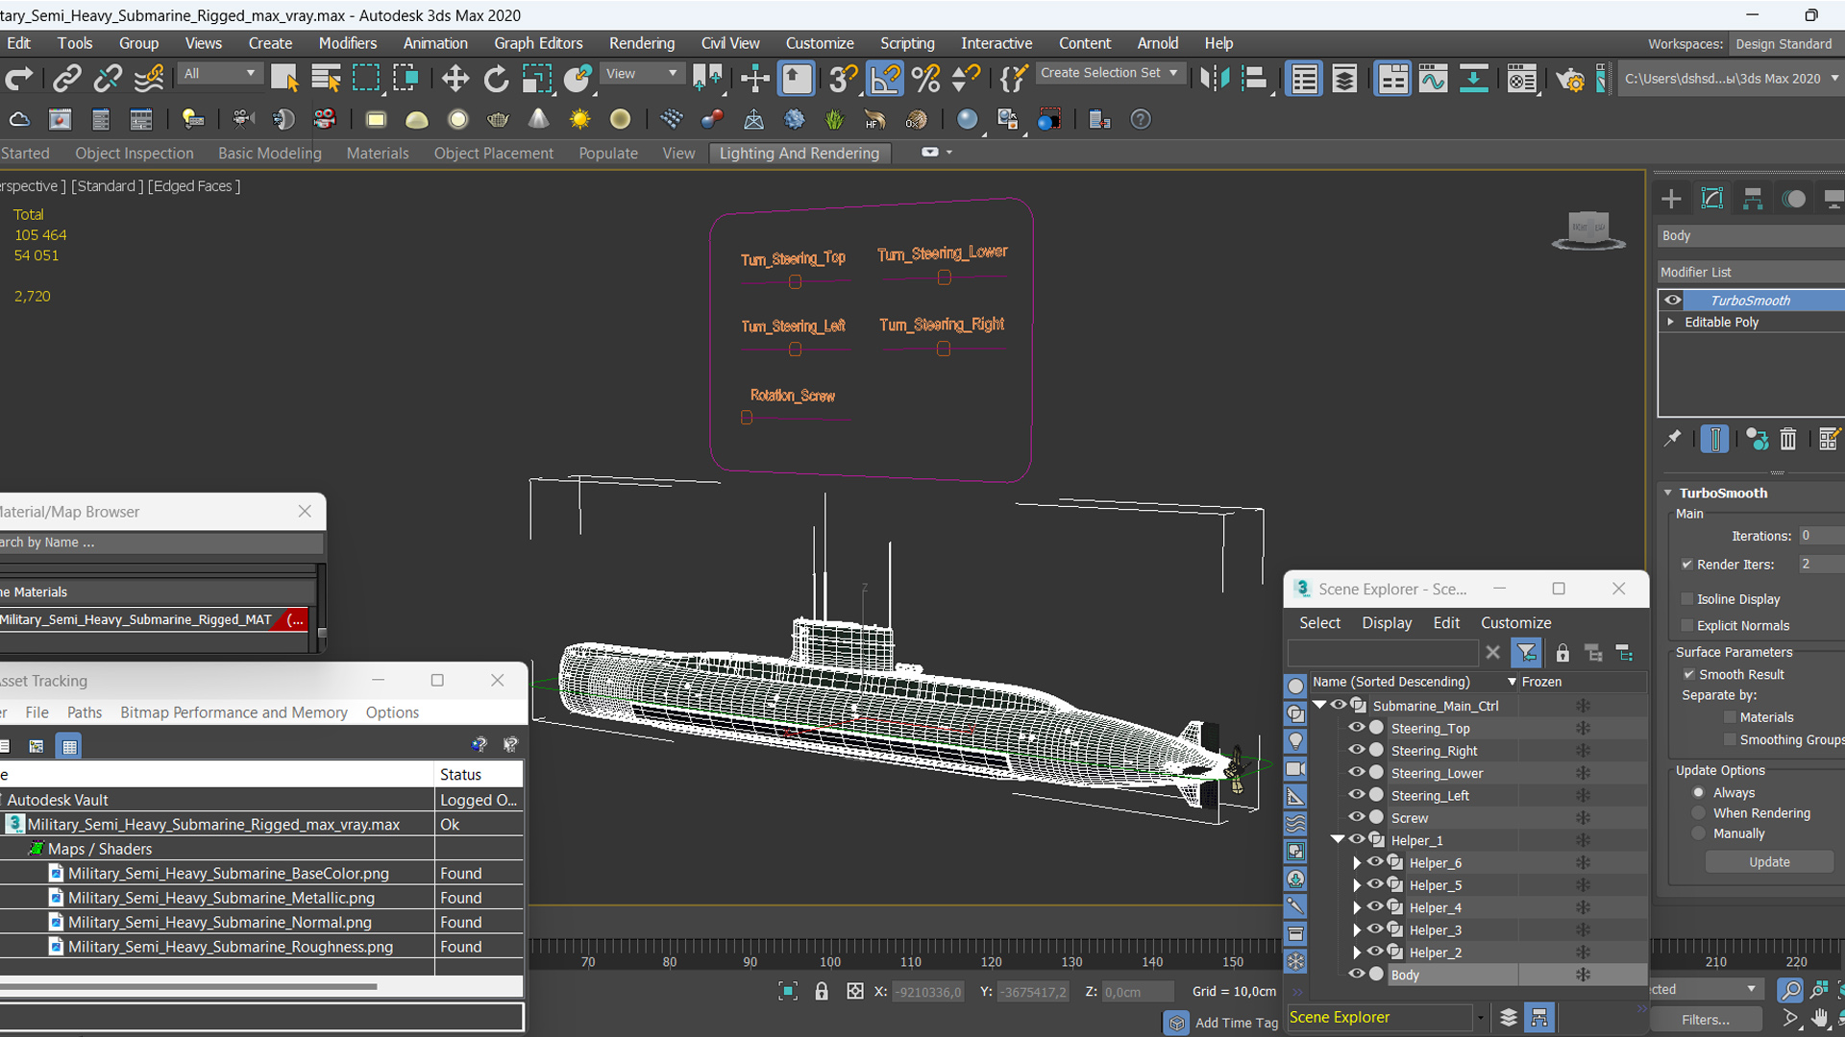
Task: Click the help question mark icon
Action: pos(1140,119)
